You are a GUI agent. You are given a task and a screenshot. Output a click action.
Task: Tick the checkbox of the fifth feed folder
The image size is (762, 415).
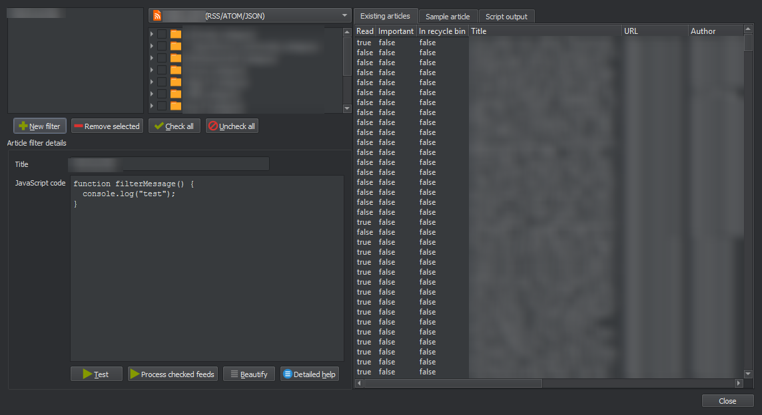click(x=162, y=82)
